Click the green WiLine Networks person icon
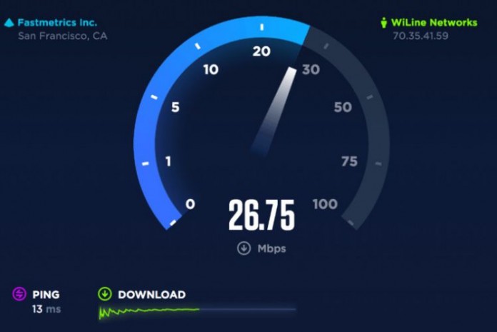The image size is (497, 332). 383,23
